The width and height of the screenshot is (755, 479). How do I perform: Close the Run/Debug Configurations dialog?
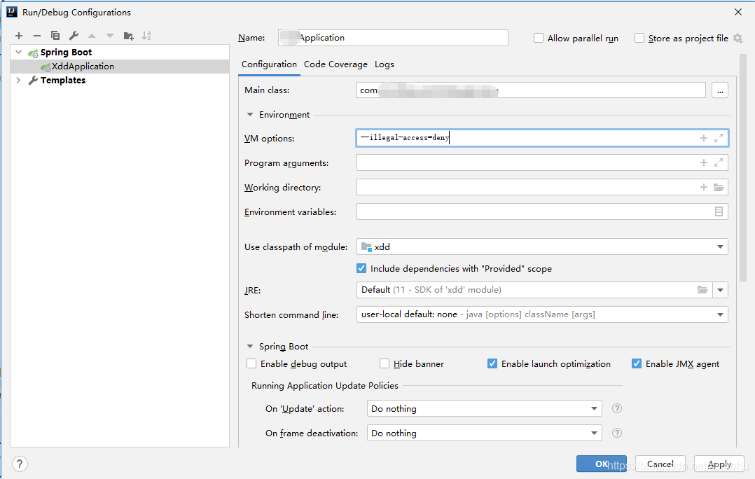tap(738, 12)
